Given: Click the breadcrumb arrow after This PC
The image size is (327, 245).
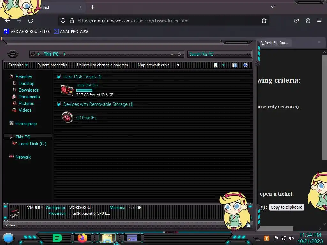Looking at the screenshot, I should click(64, 54).
